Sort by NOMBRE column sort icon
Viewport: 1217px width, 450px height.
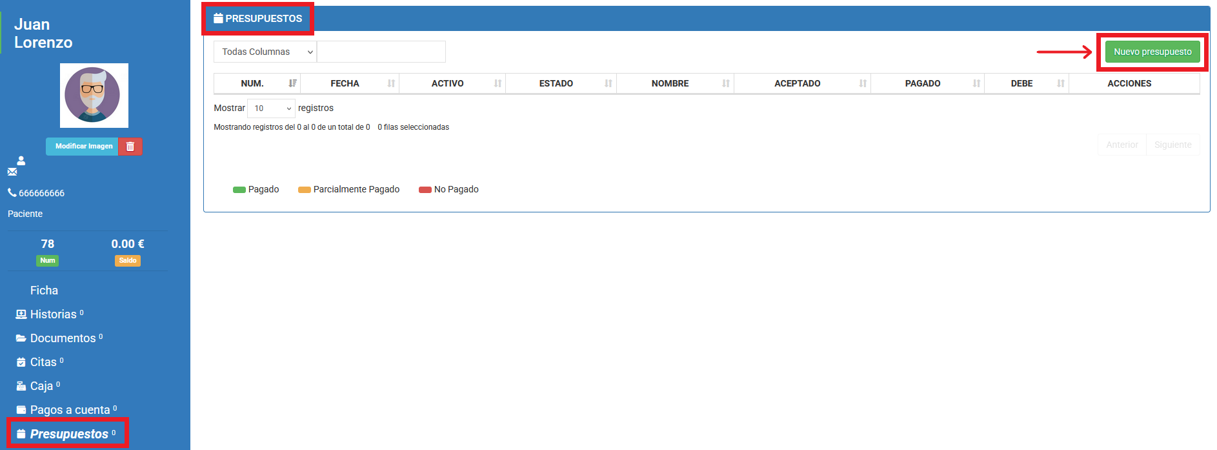pyautogui.click(x=726, y=83)
